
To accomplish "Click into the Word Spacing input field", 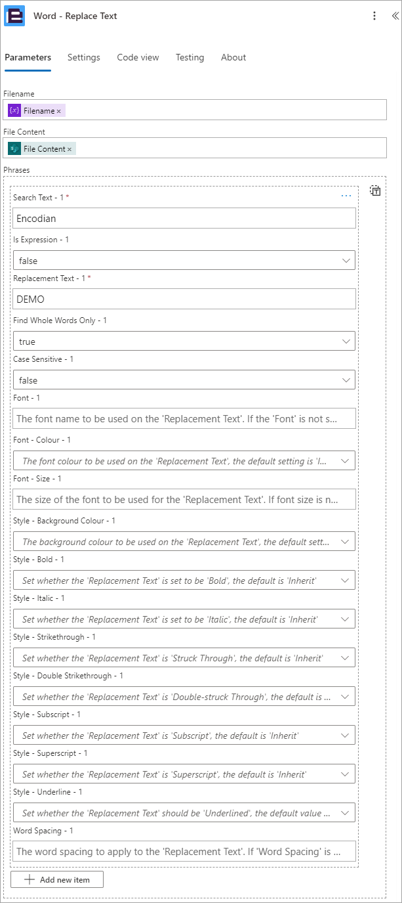I will (x=184, y=851).
